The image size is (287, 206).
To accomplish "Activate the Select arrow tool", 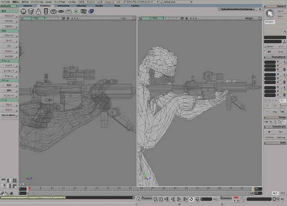I will pos(270,13).
